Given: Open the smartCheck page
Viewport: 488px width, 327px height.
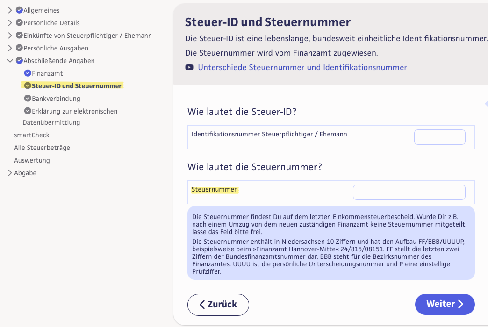Looking at the screenshot, I should (x=32, y=135).
